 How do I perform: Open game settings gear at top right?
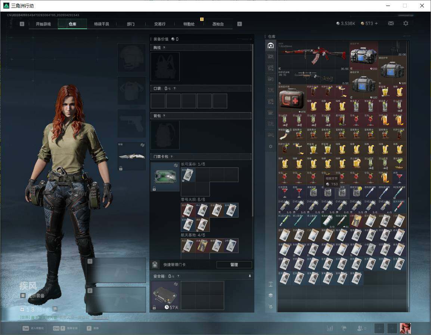[x=406, y=24]
